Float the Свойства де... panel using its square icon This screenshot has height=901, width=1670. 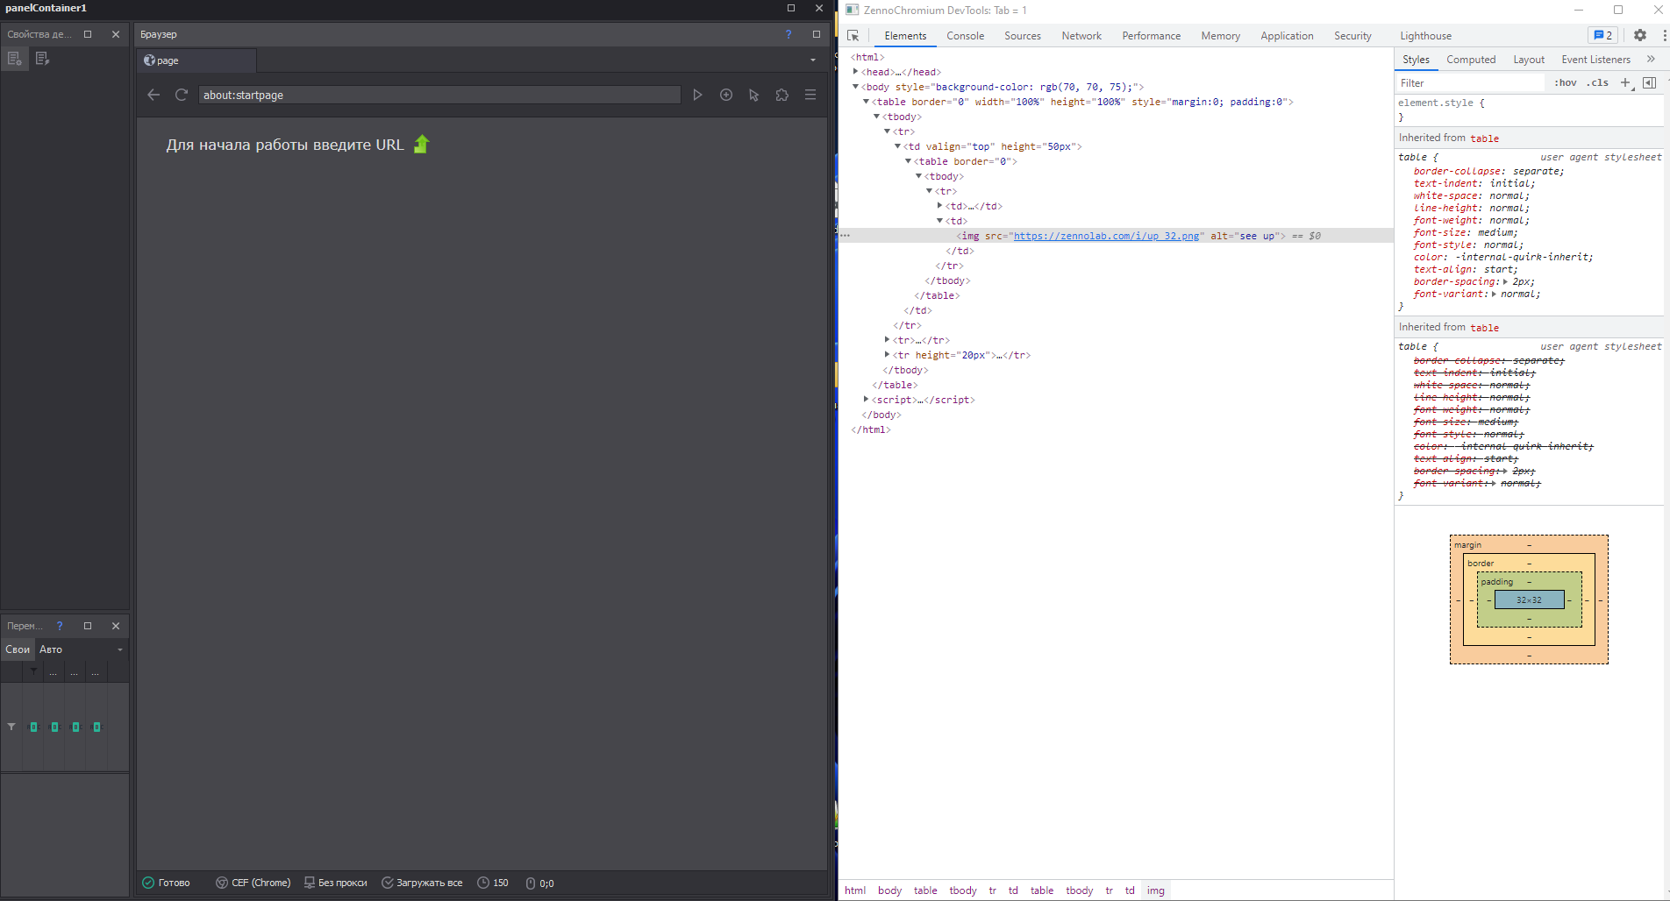88,34
